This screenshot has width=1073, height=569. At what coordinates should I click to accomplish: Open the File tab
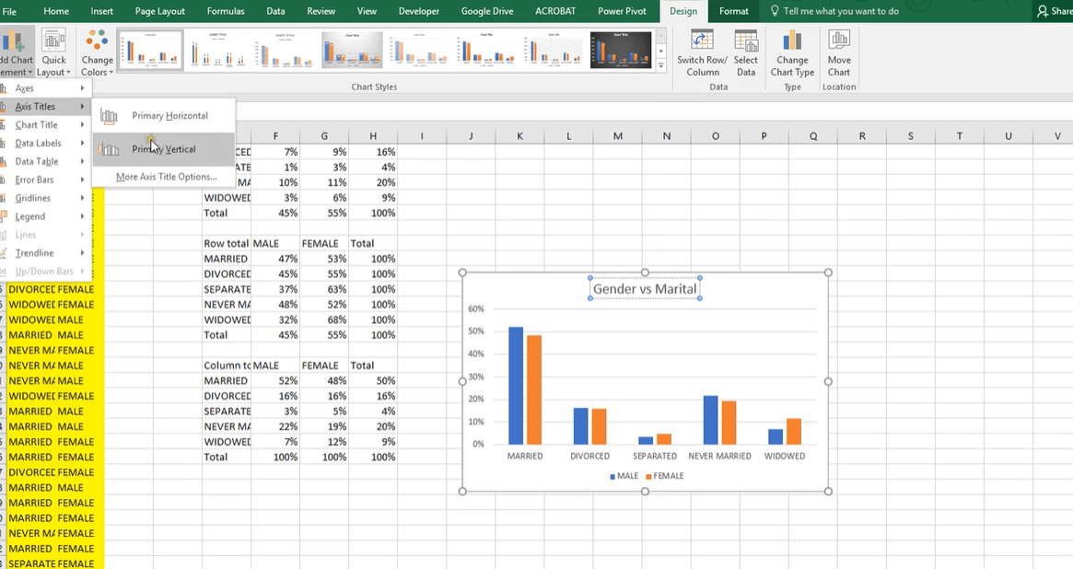click(9, 11)
